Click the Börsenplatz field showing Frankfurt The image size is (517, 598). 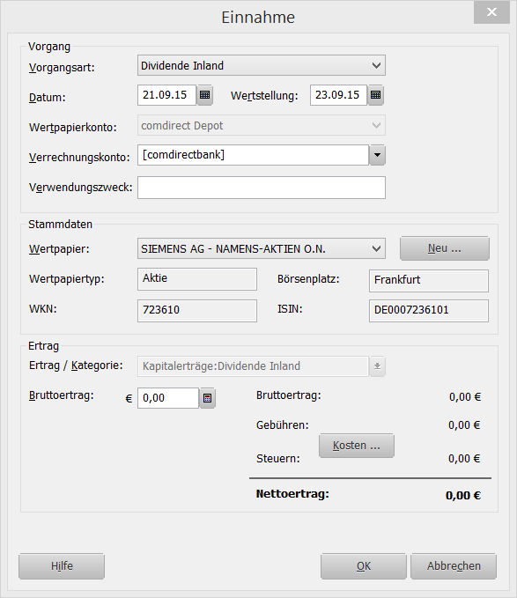[x=429, y=281]
